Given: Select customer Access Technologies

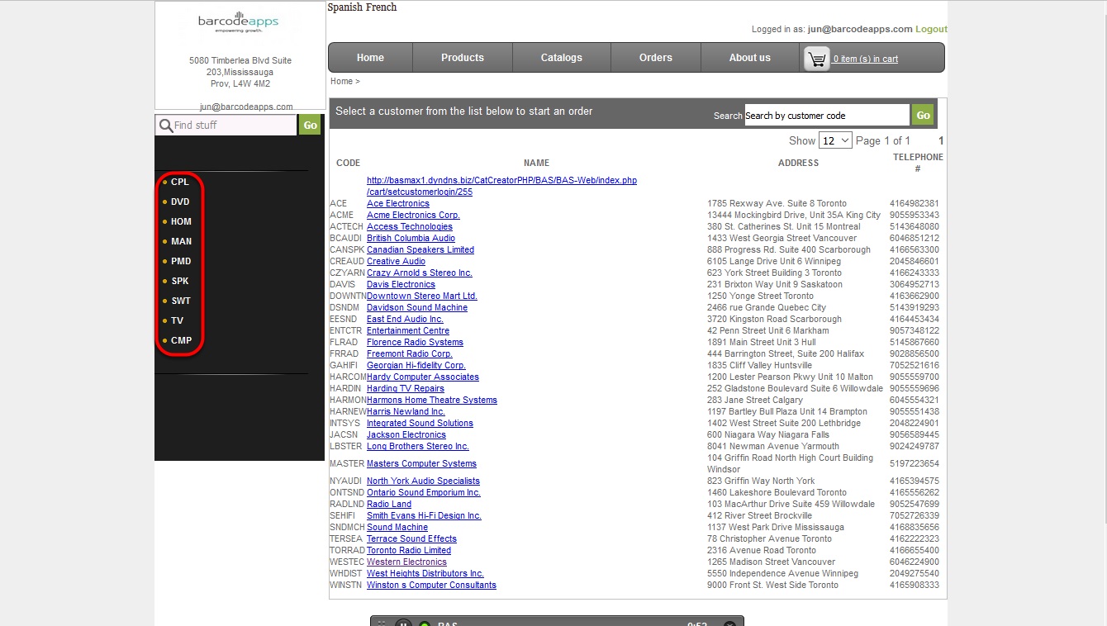Looking at the screenshot, I should pos(410,226).
